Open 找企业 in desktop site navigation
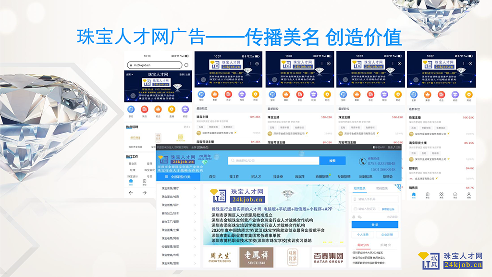 [x=278, y=176]
